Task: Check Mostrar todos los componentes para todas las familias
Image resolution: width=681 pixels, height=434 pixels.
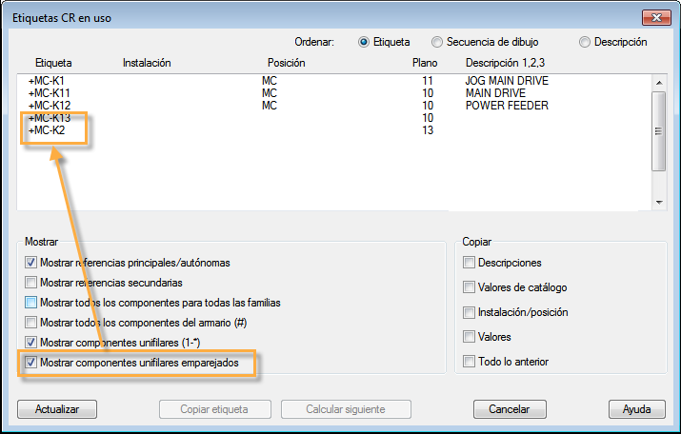Action: [x=31, y=303]
